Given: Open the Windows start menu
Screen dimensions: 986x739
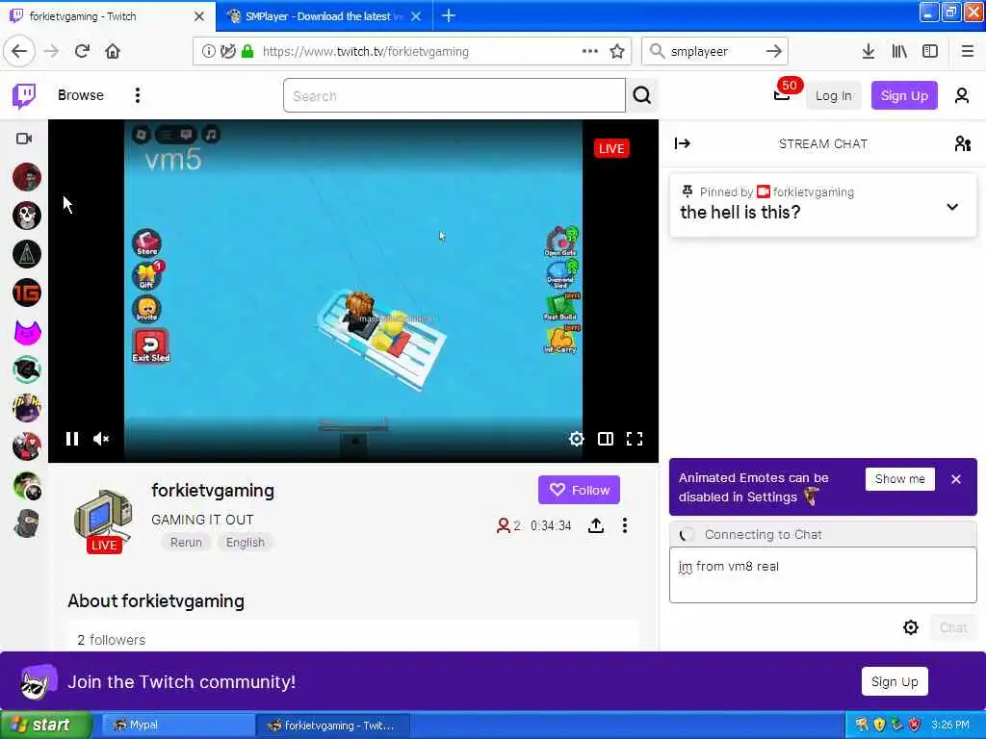Looking at the screenshot, I should coord(44,725).
